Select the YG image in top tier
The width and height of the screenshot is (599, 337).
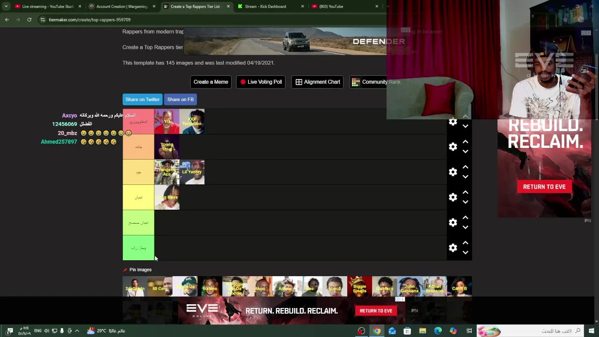tap(167, 122)
